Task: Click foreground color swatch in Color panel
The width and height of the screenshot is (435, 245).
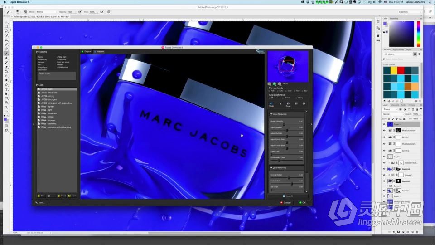Action: pos(385,24)
